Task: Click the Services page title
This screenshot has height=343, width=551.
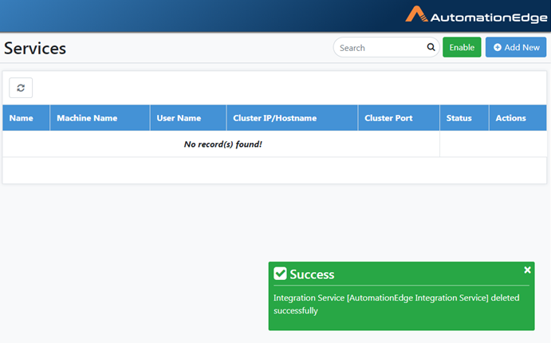Action: (35, 49)
